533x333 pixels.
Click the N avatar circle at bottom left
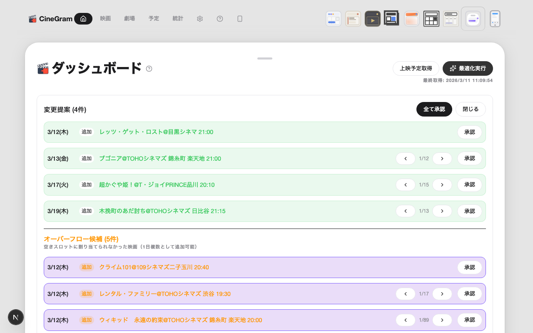tap(16, 317)
